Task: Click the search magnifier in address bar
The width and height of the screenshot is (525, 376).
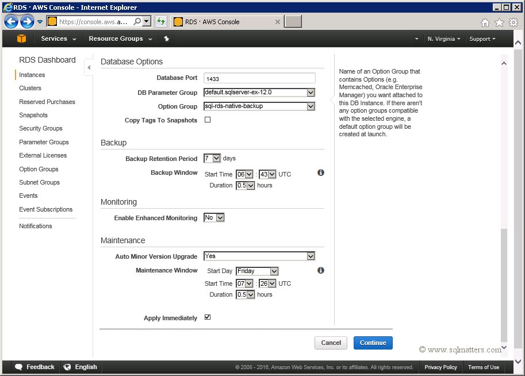Action: [x=137, y=22]
